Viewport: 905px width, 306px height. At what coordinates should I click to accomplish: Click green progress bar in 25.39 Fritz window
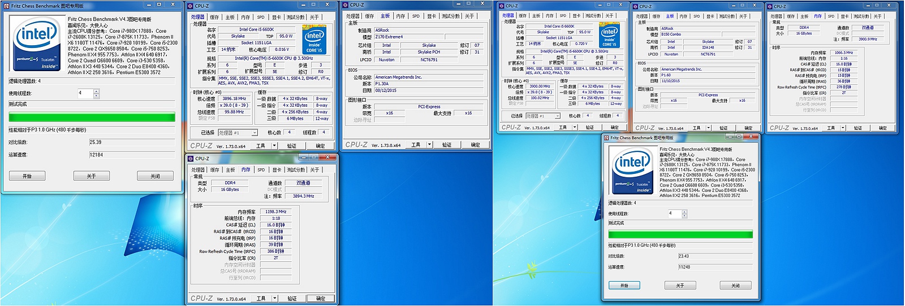point(92,117)
